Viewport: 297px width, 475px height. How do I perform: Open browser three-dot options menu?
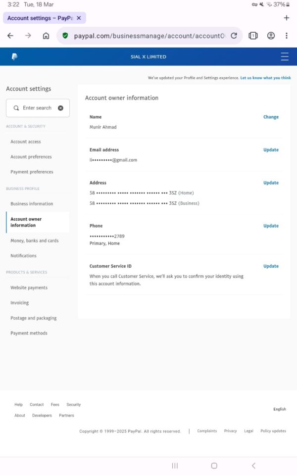pyautogui.click(x=287, y=36)
